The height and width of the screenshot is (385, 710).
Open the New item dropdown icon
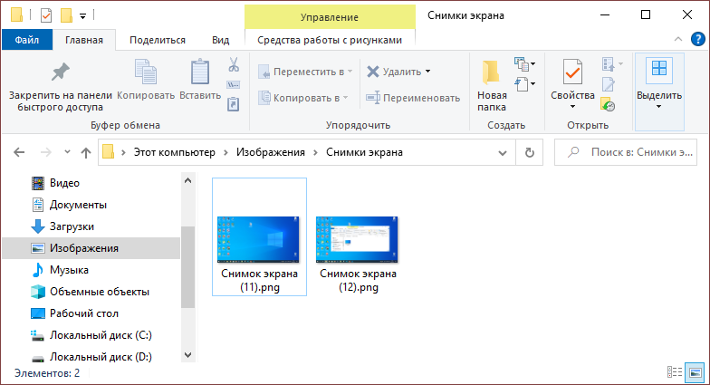pyautogui.click(x=525, y=64)
